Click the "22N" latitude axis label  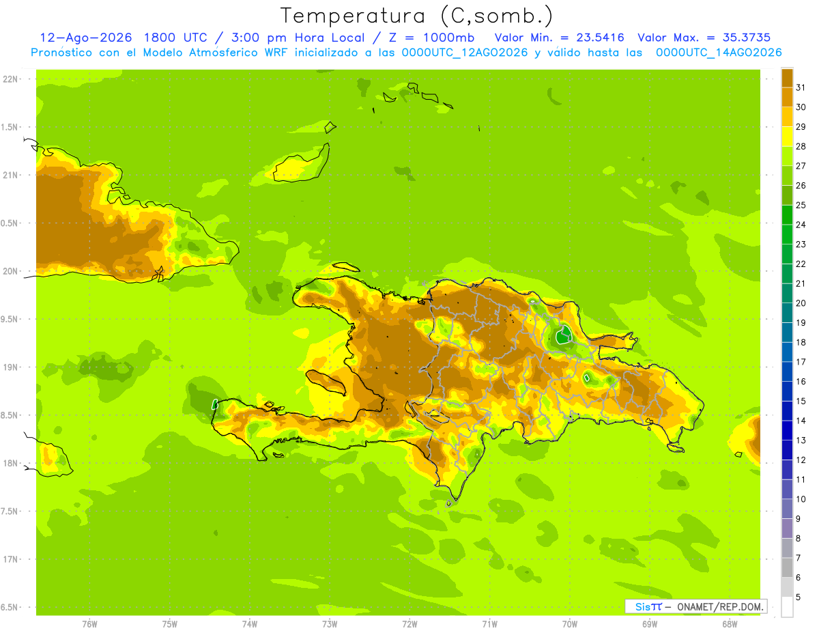coord(10,79)
